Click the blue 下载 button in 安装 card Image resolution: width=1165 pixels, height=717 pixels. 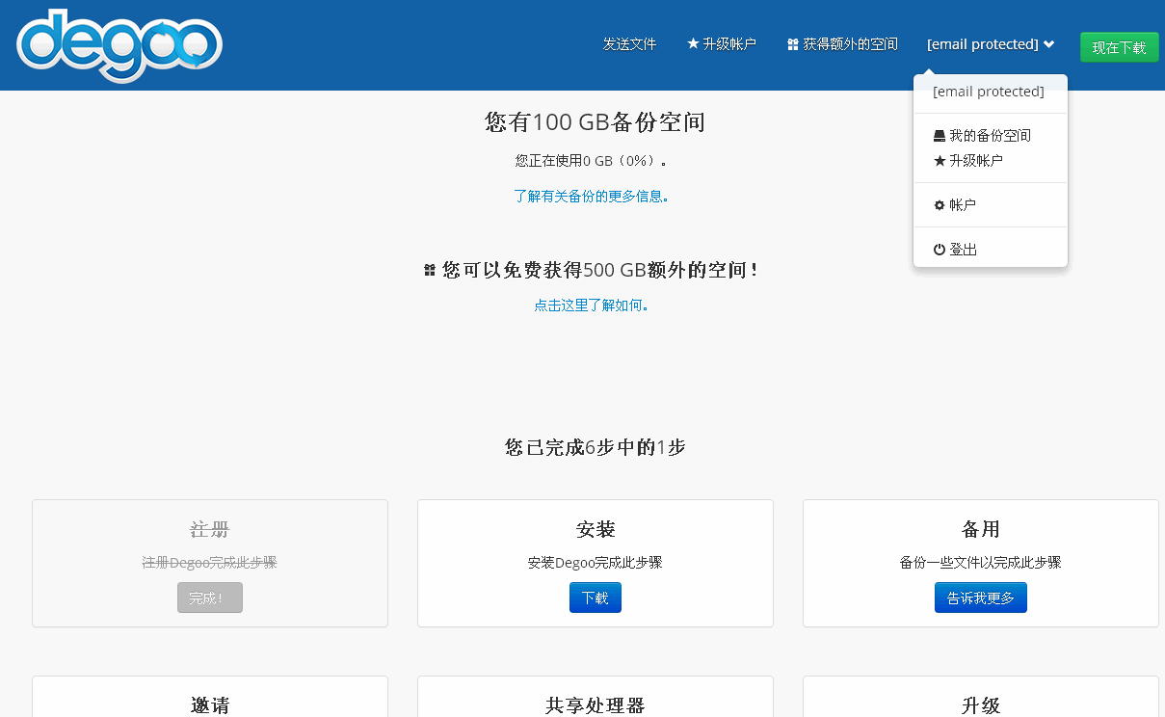(596, 597)
